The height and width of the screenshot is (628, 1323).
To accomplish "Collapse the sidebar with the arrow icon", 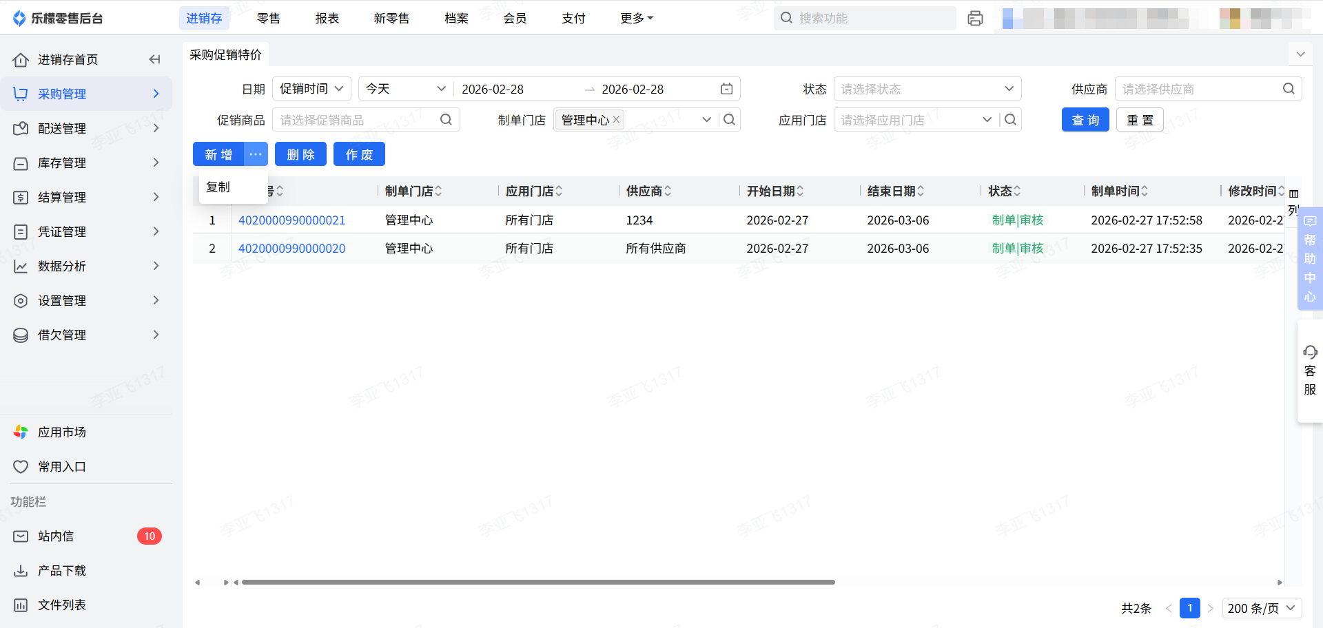I will 154,60.
